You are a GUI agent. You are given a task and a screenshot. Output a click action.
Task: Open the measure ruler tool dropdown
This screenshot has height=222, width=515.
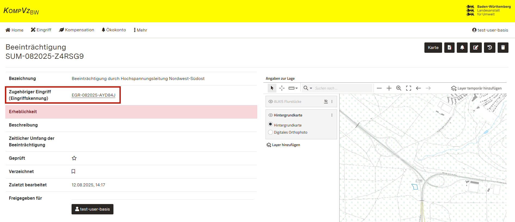point(293,88)
